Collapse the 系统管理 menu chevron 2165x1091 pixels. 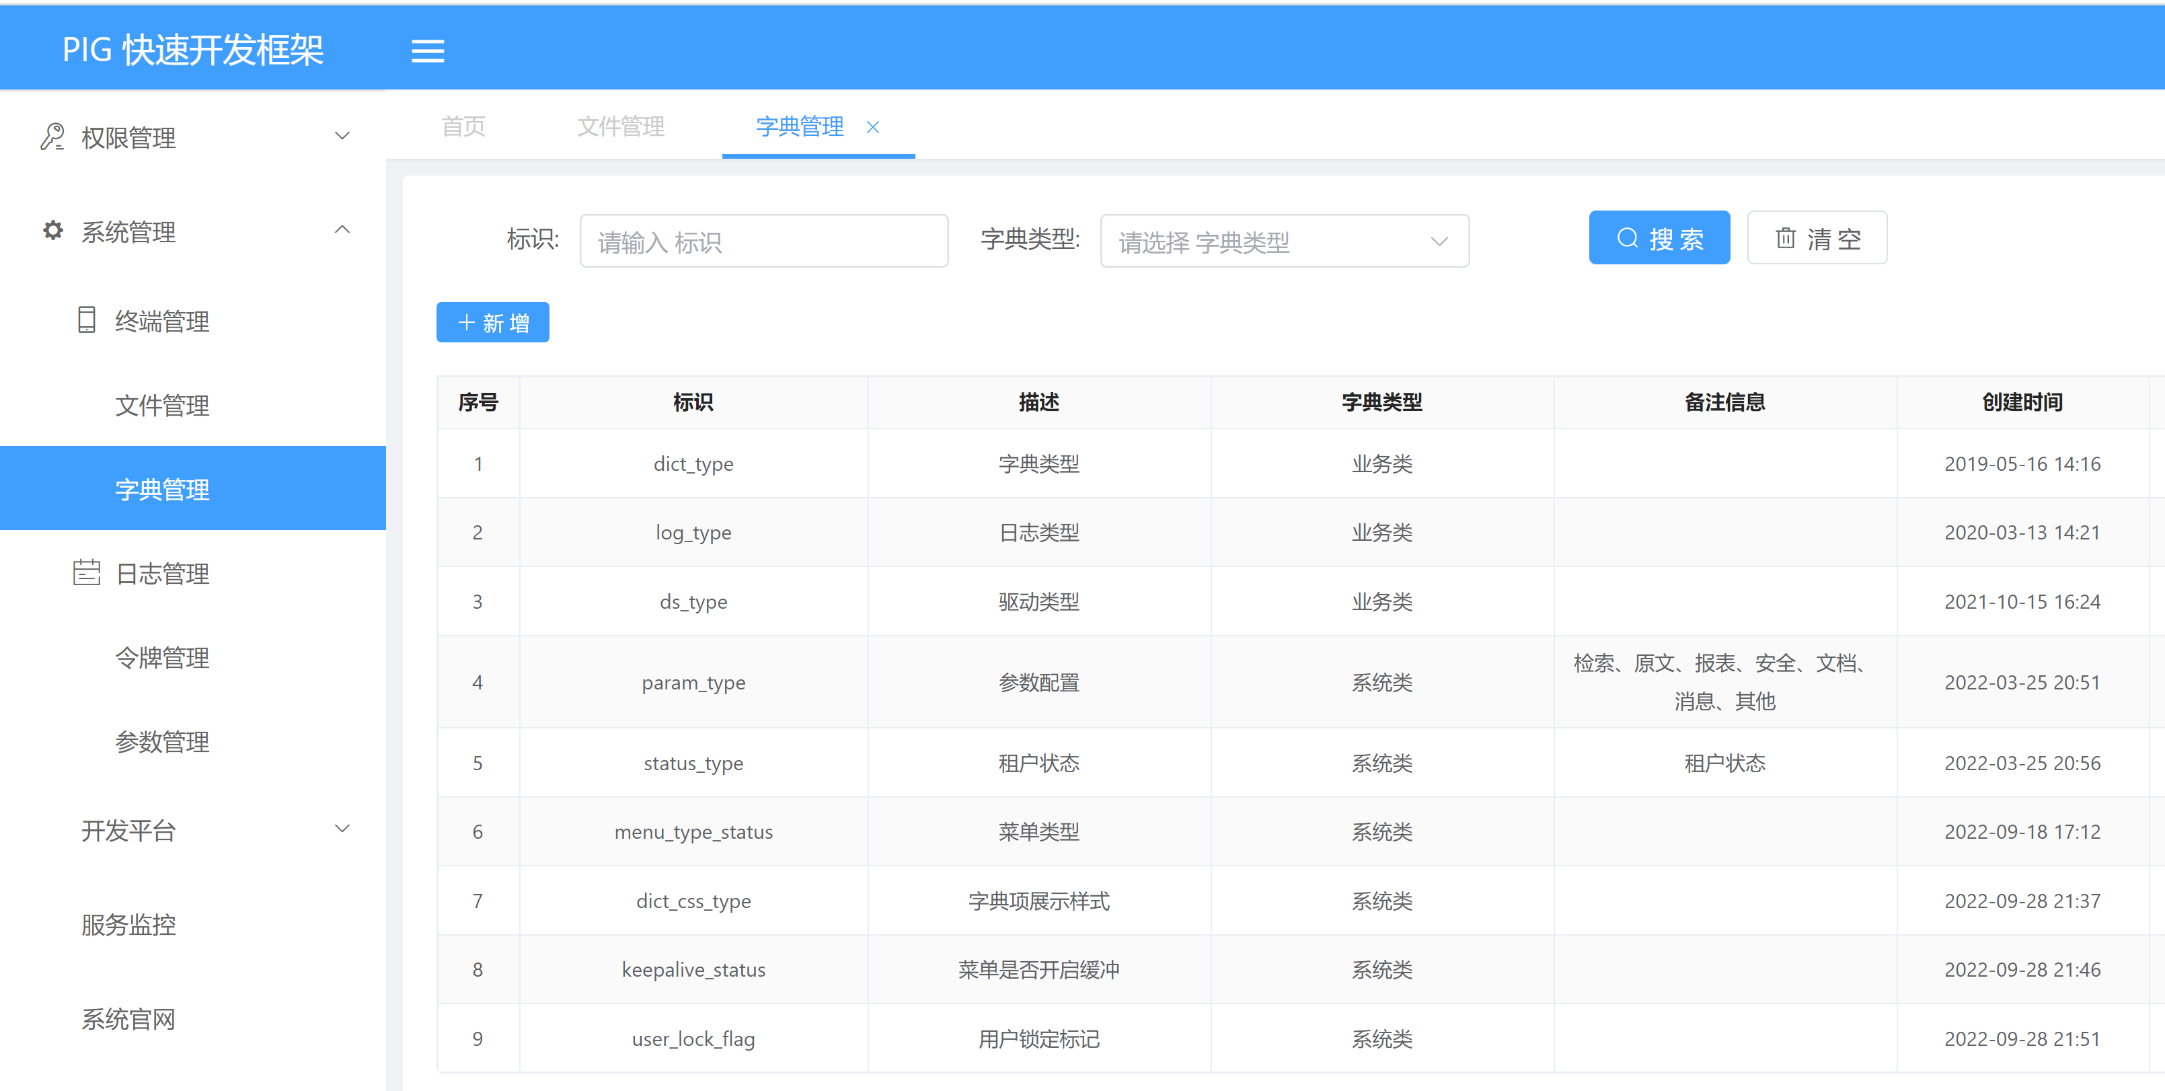click(342, 229)
